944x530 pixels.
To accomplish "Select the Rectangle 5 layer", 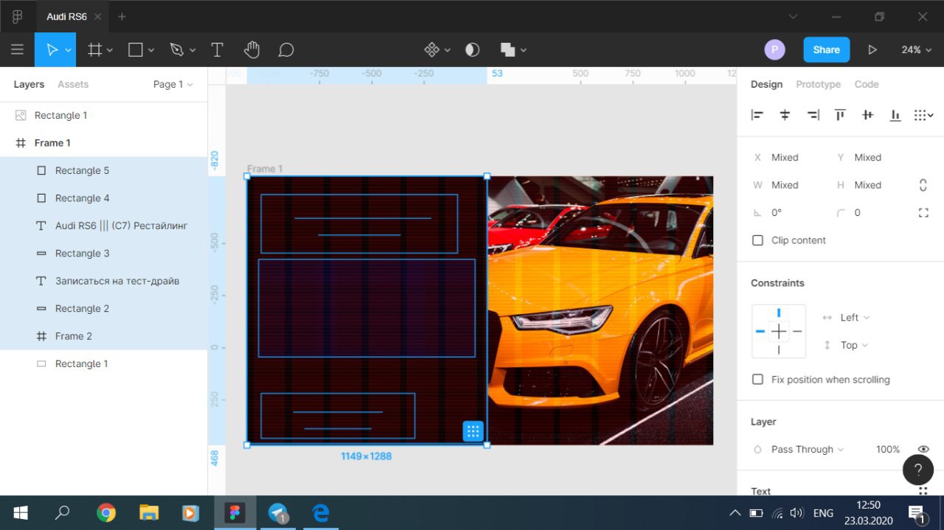I will point(103,170).
